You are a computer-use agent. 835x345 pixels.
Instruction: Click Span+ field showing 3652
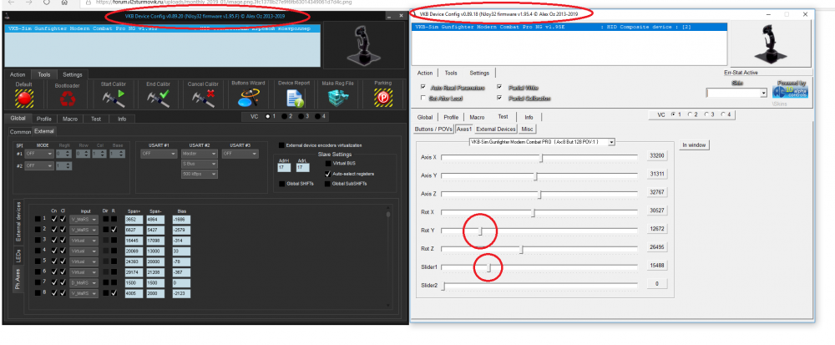pyautogui.click(x=134, y=220)
